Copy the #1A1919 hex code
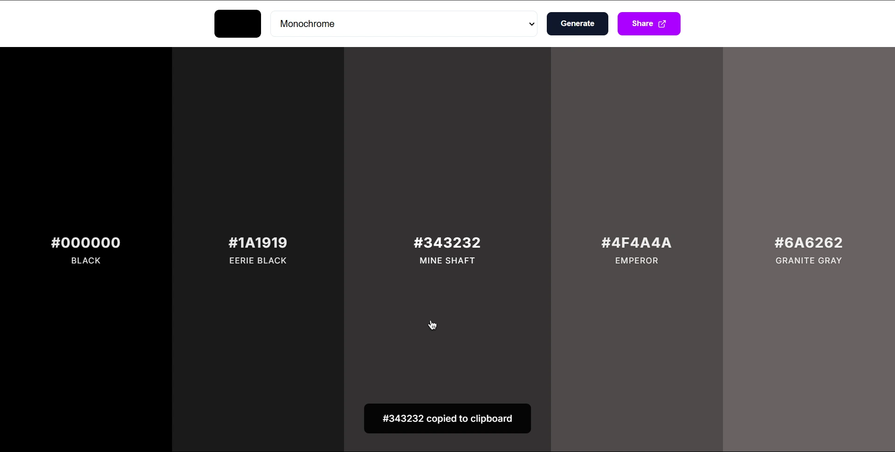 pyautogui.click(x=257, y=243)
